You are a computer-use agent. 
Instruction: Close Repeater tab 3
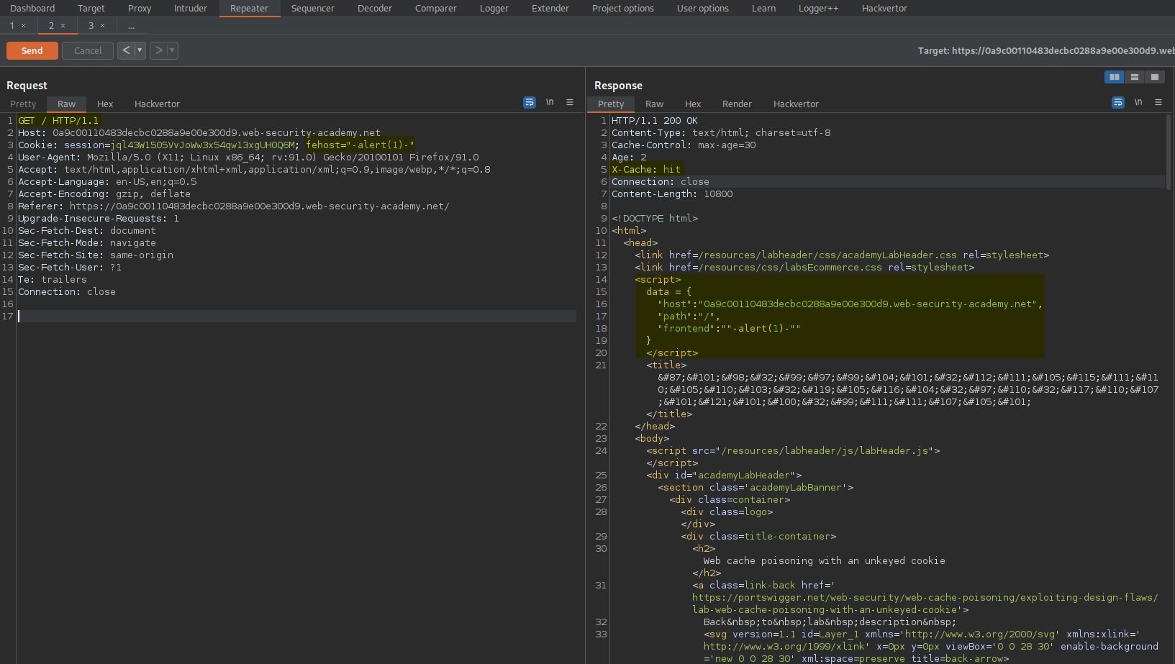(x=102, y=26)
